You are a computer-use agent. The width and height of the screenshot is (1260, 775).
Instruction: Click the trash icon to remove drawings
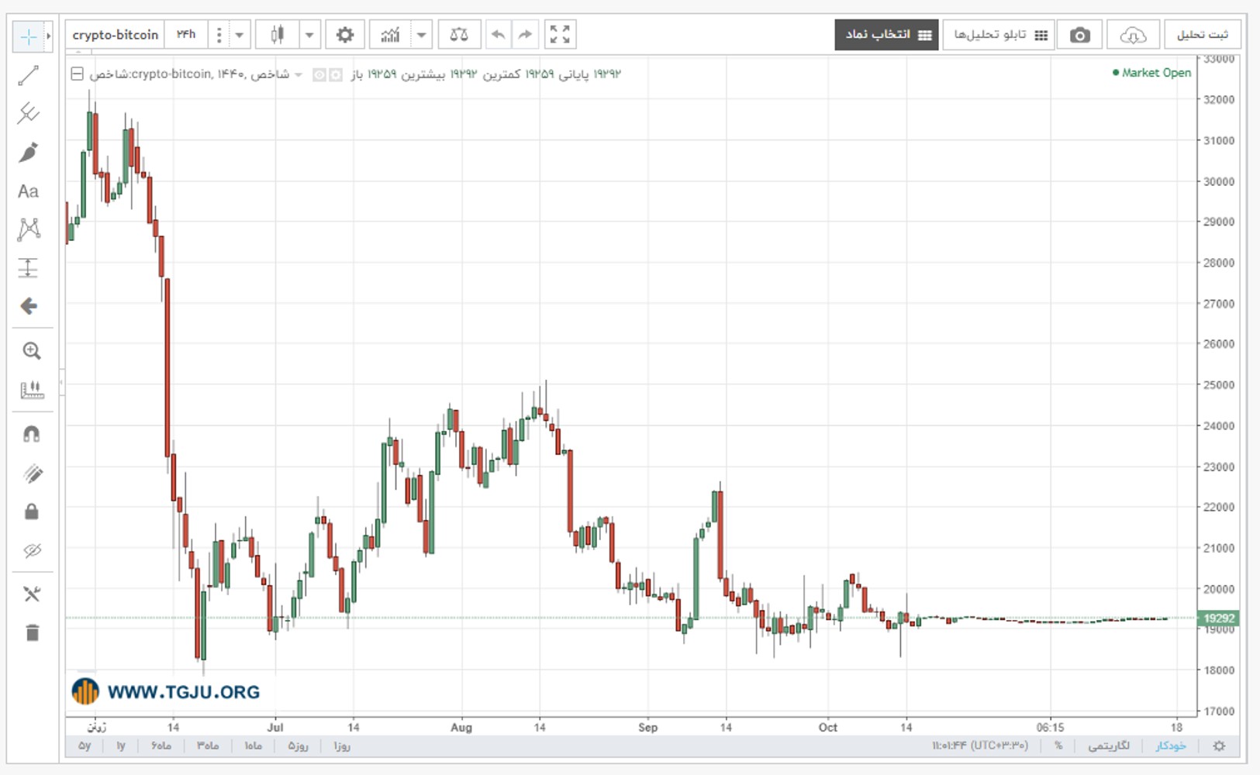coord(32,632)
